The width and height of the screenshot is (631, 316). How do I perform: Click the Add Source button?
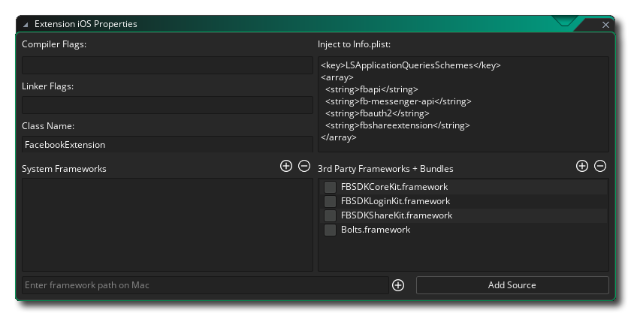point(512,285)
